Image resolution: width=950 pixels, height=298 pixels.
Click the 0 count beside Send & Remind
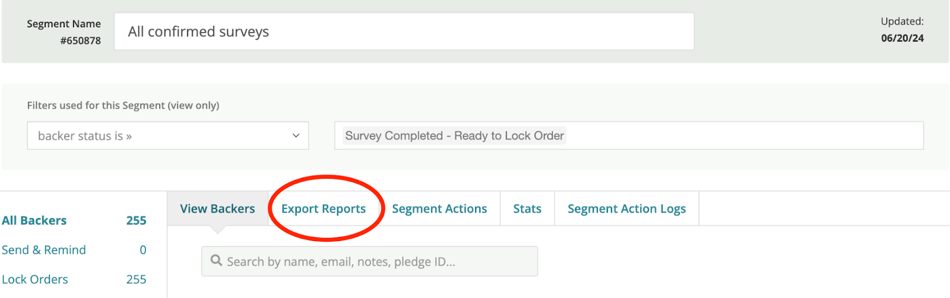point(143,250)
